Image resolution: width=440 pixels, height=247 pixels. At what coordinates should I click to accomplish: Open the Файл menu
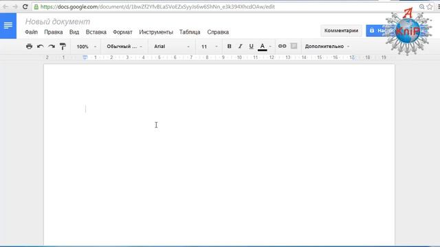(x=31, y=32)
